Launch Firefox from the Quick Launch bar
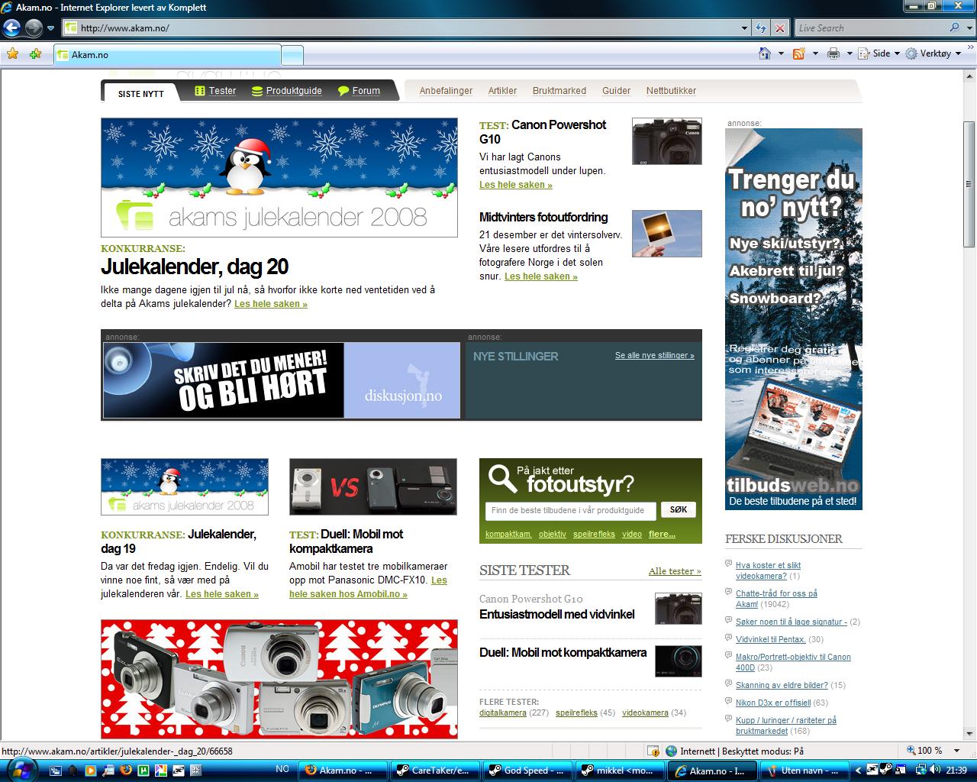Image resolution: width=977 pixels, height=782 pixels. point(125,771)
